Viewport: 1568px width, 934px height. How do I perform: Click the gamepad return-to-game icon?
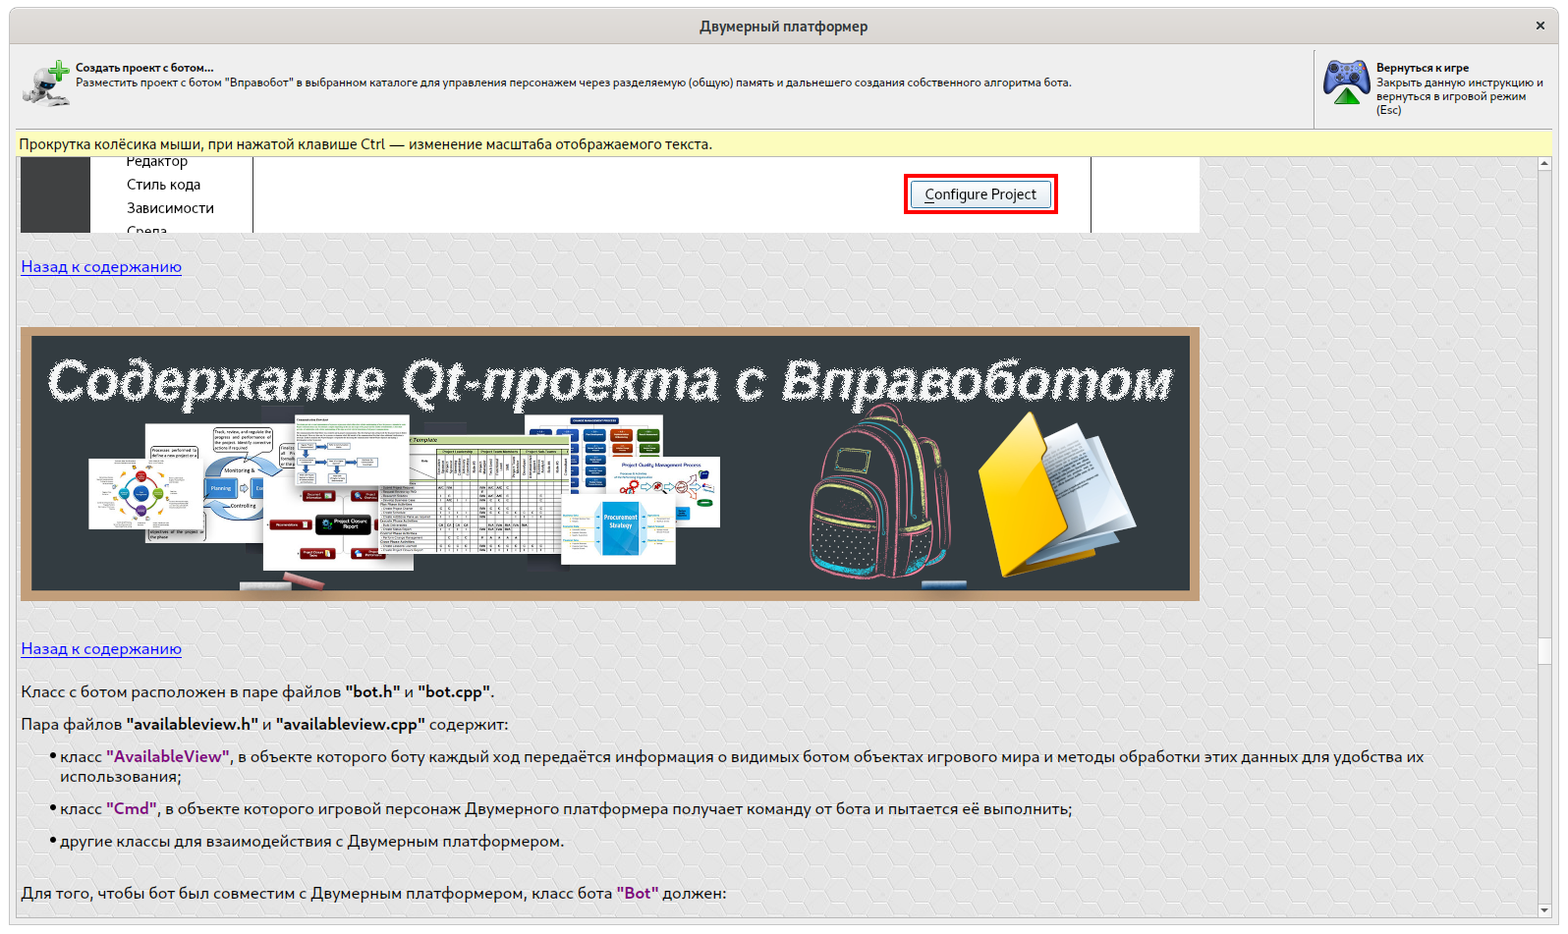(1346, 82)
